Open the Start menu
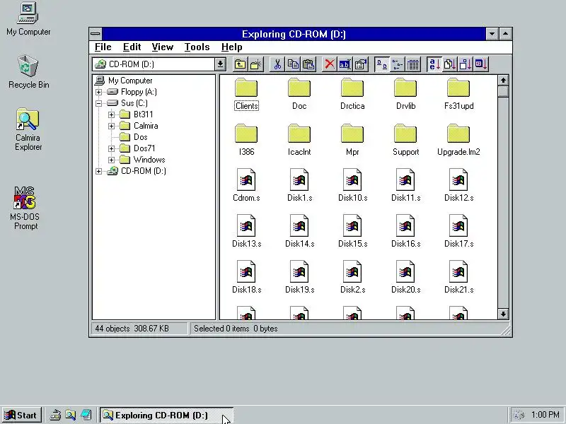Image resolution: width=566 pixels, height=424 pixels. tap(22, 416)
